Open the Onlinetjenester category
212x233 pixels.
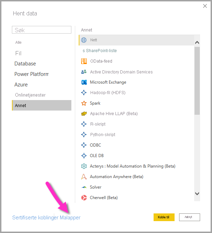pyautogui.click(x=30, y=95)
